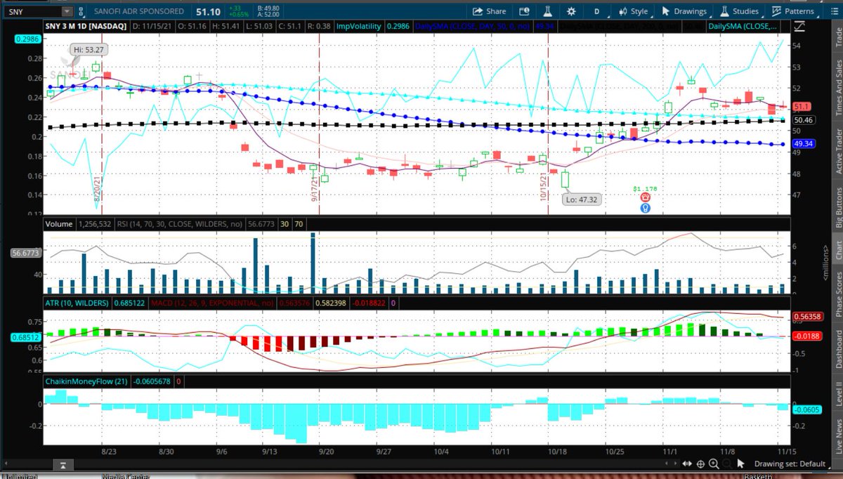The width and height of the screenshot is (843, 479).
Task: Click the Hi: 53.27 price bubble
Action: [88, 49]
